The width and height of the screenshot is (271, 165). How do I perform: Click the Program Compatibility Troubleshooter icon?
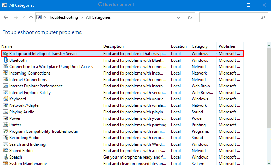click(6, 131)
